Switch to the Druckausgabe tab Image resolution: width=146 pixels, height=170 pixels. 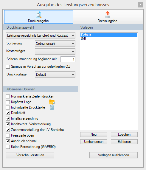pyautogui.click(x=39, y=17)
